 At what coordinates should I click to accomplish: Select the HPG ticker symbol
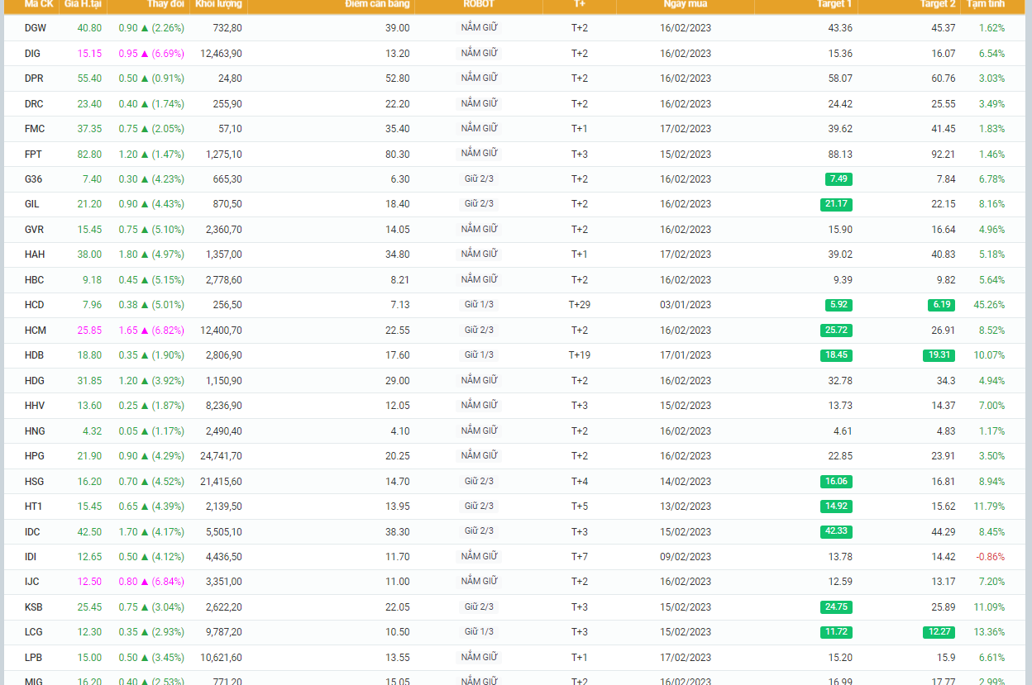click(x=34, y=456)
